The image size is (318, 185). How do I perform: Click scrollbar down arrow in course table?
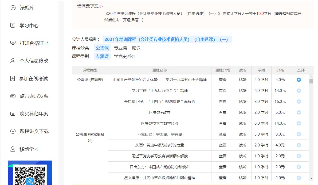tap(311, 178)
